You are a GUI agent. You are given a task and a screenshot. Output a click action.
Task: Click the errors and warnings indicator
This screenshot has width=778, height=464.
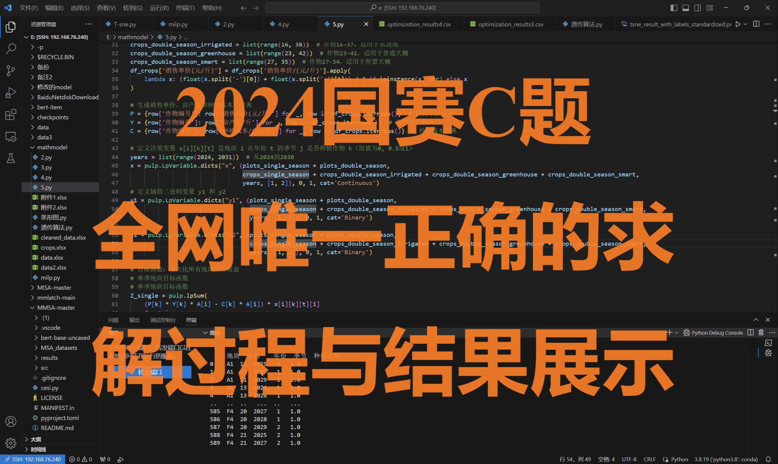pos(81,459)
